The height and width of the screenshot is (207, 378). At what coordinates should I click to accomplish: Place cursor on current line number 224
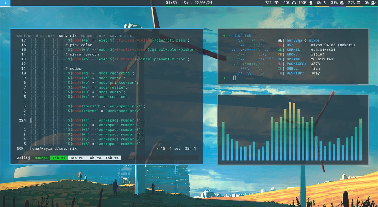coord(22,120)
